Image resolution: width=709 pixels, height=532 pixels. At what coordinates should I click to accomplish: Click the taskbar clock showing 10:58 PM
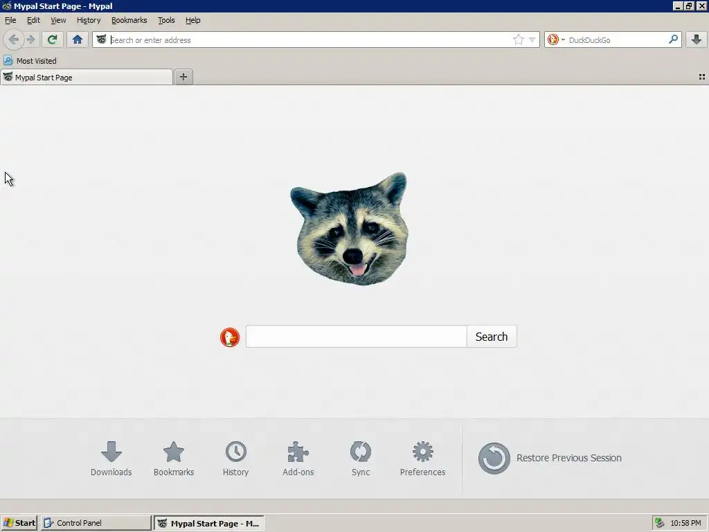pyautogui.click(x=685, y=523)
